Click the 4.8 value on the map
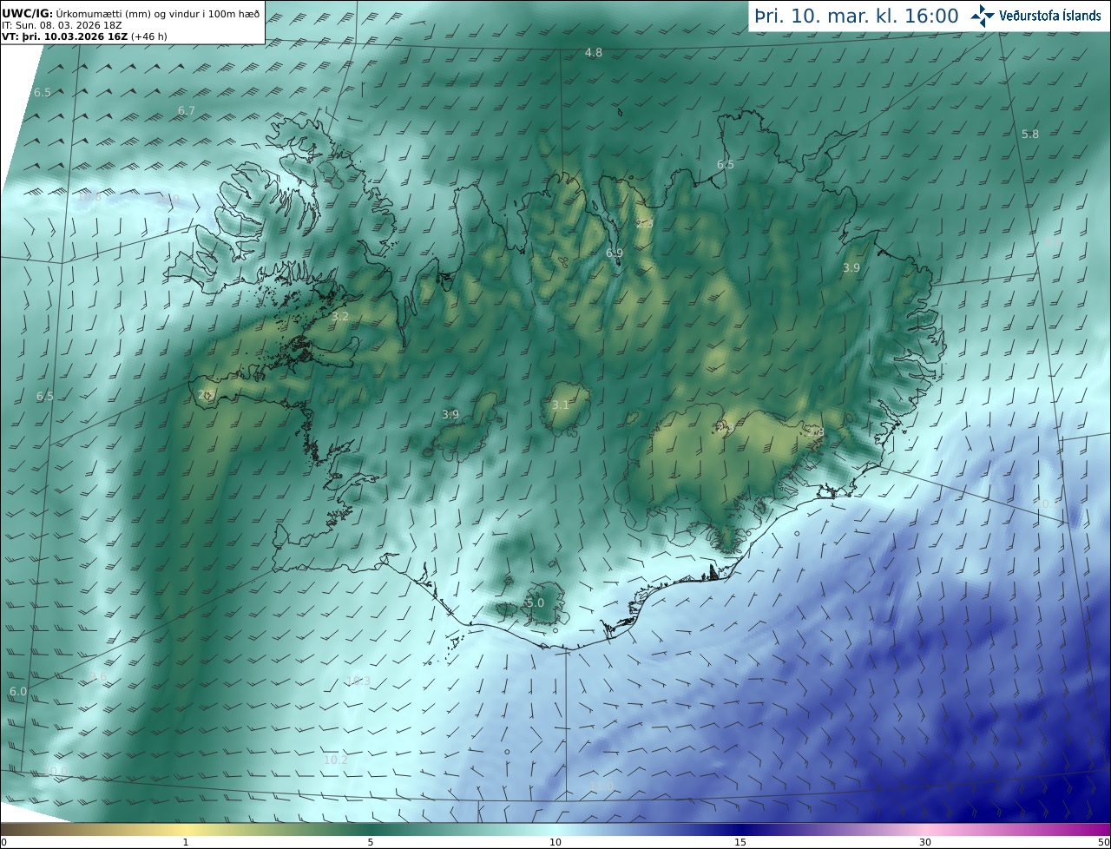The image size is (1111, 849). pos(594,53)
